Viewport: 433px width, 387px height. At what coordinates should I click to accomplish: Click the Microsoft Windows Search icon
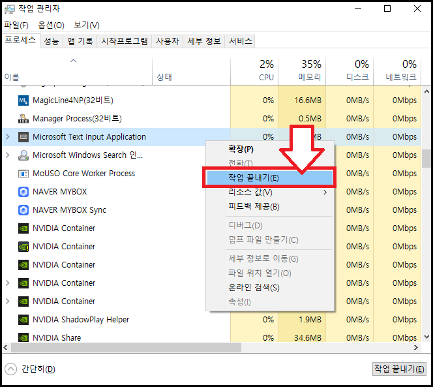coord(23,155)
